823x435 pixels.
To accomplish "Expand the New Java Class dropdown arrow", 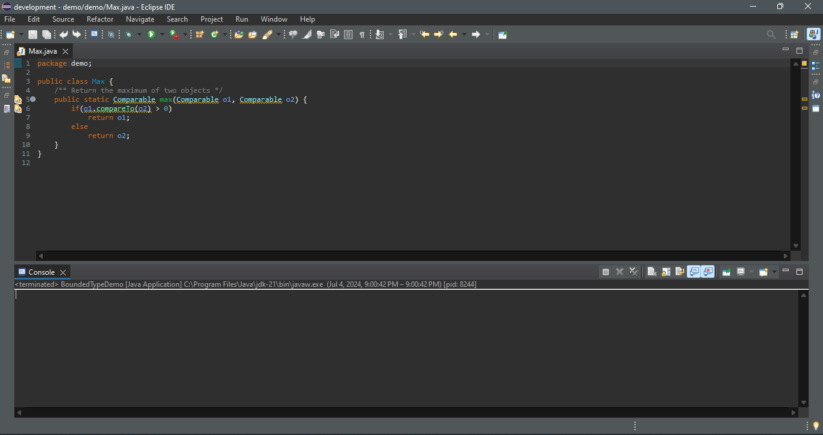I will point(225,34).
